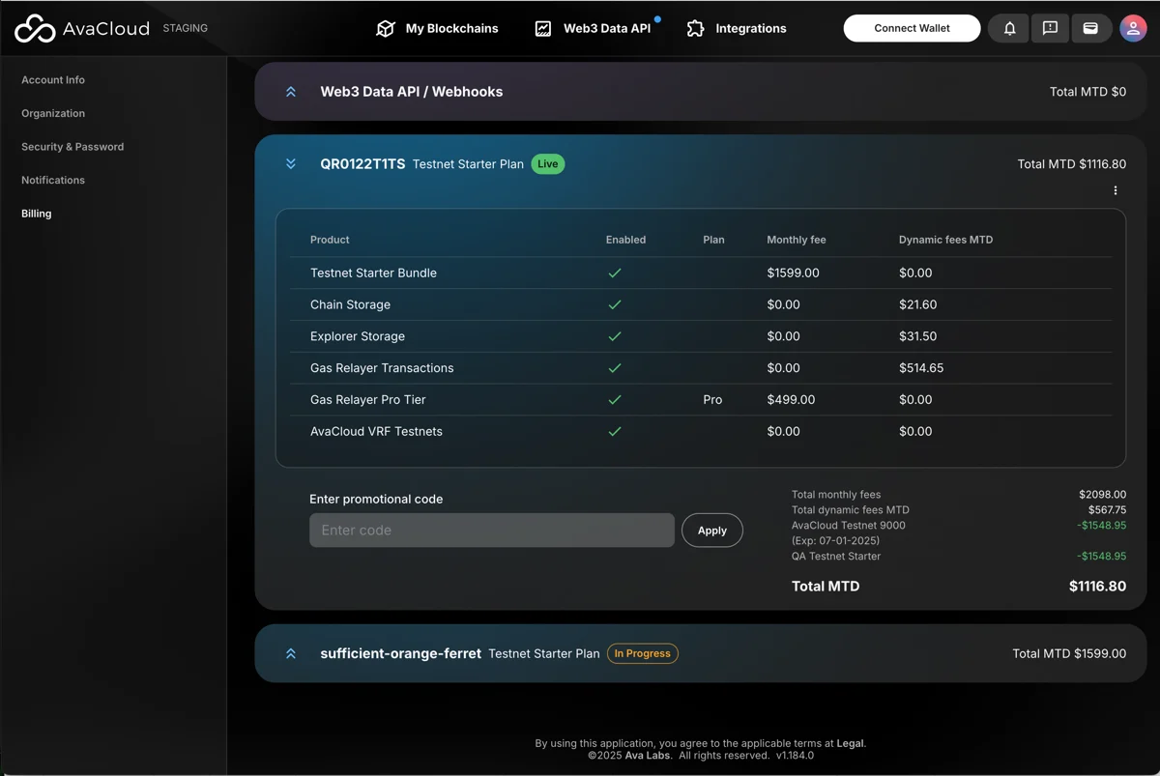Click the Testnet Starter Bundle enabled checkmark
The width and height of the screenshot is (1160, 776).
(614, 273)
